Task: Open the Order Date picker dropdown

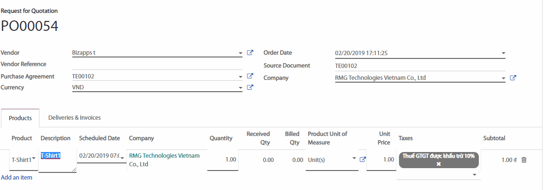Action: click(503, 53)
